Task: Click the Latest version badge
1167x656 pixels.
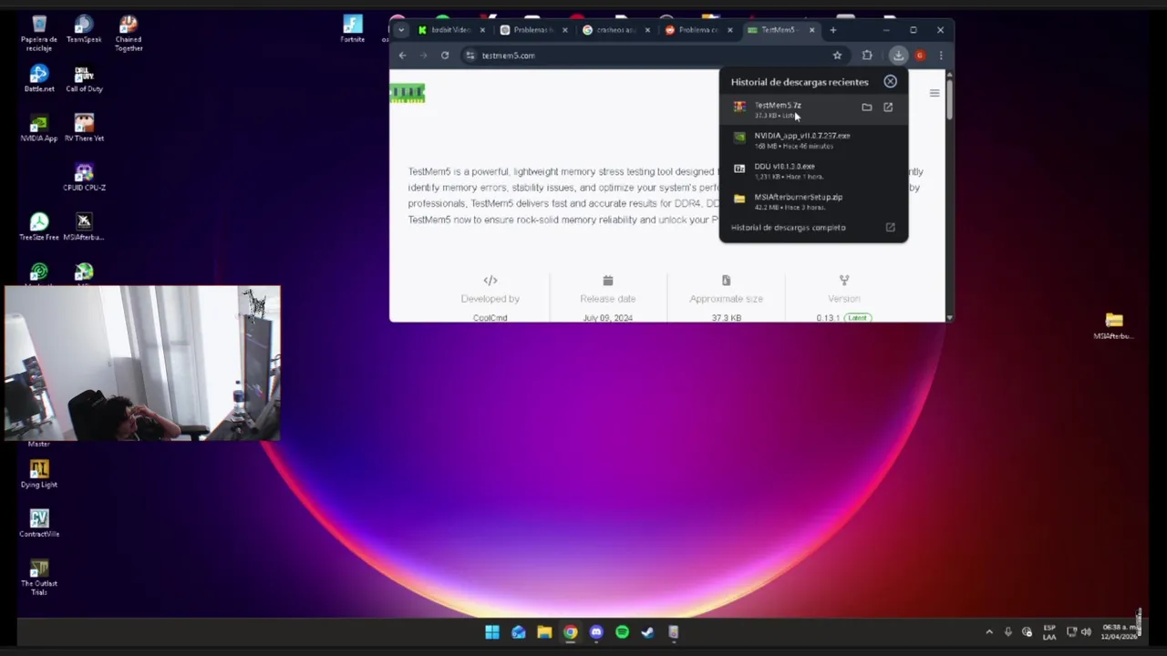Action: click(858, 318)
